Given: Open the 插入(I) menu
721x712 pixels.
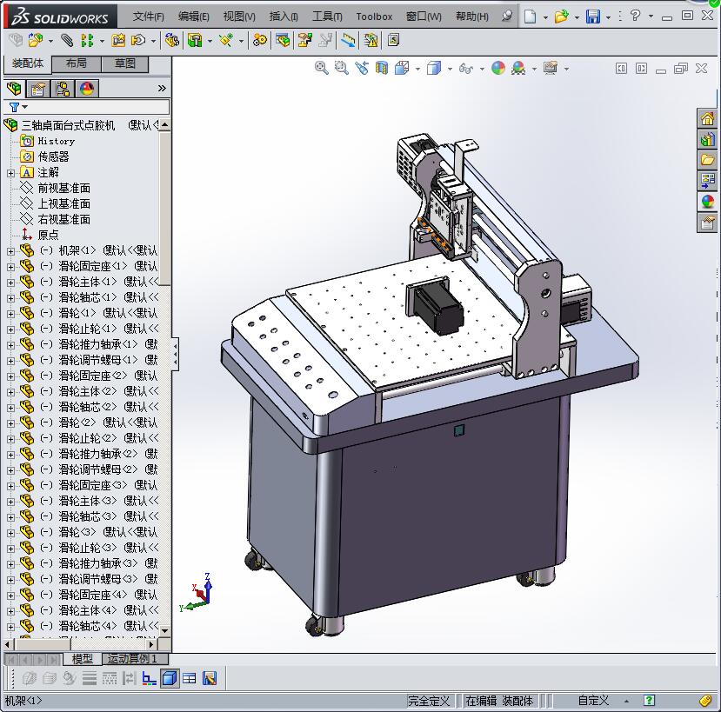Looking at the screenshot, I should click(x=284, y=17).
